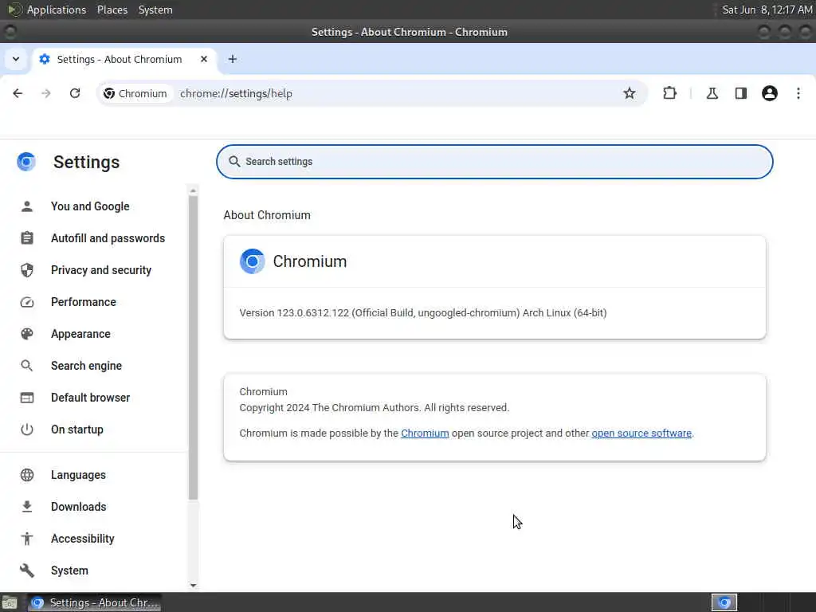Toggle the side panel icon

(740, 93)
